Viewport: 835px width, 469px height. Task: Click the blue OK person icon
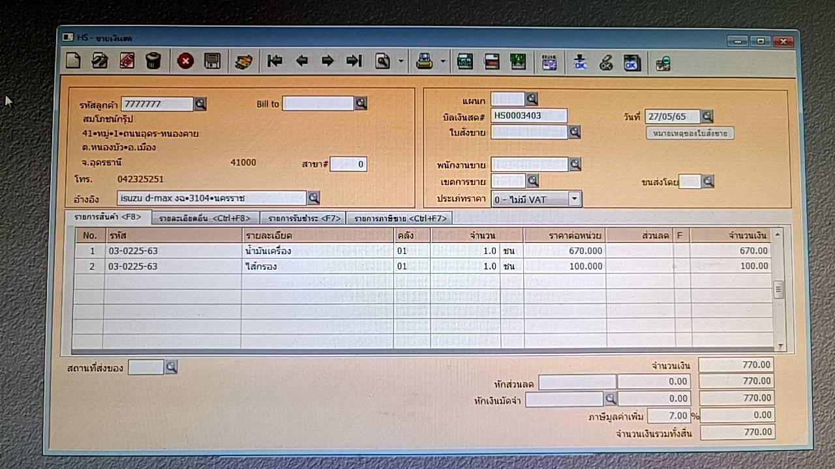580,63
